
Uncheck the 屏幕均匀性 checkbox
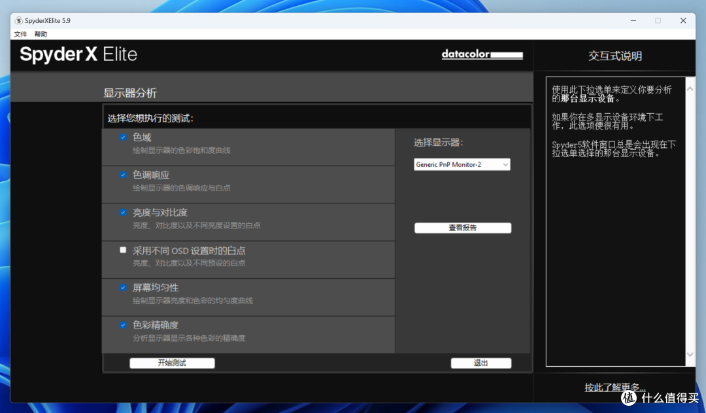tap(123, 287)
